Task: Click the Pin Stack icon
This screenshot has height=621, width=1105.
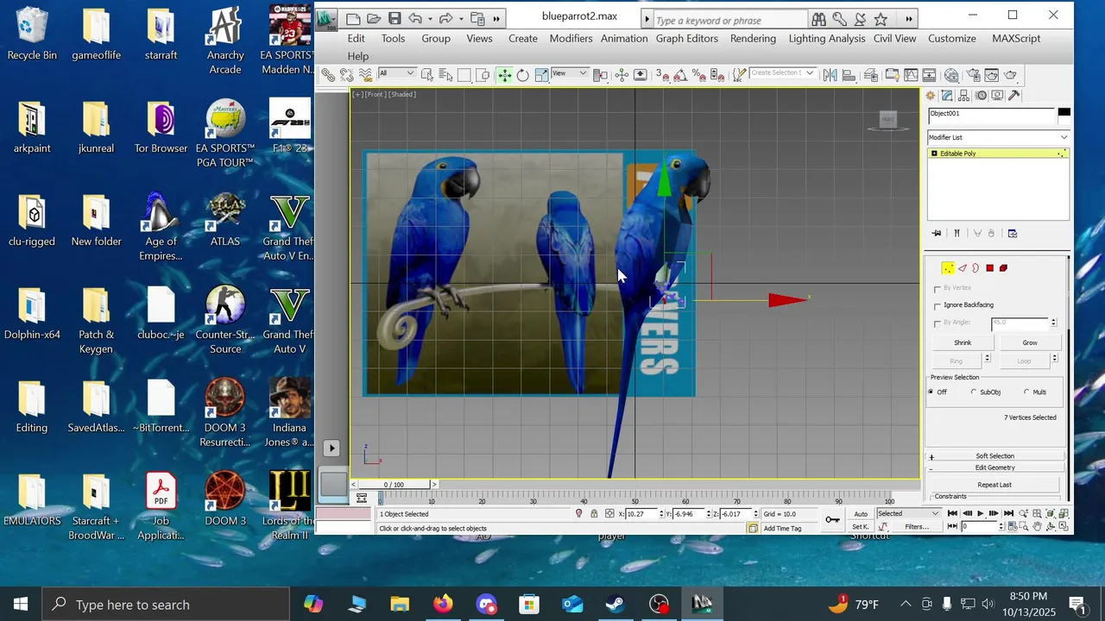Action: coord(937,233)
